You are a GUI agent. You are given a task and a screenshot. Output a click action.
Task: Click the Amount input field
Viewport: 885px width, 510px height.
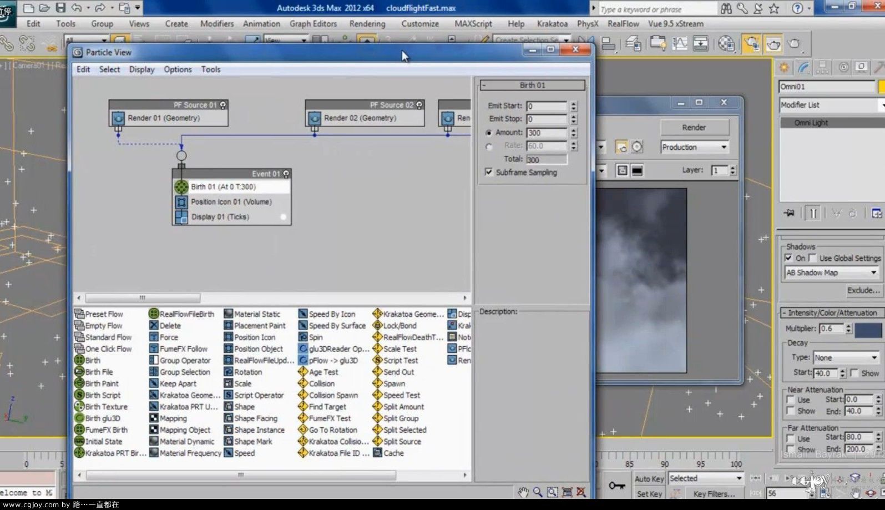(x=547, y=133)
